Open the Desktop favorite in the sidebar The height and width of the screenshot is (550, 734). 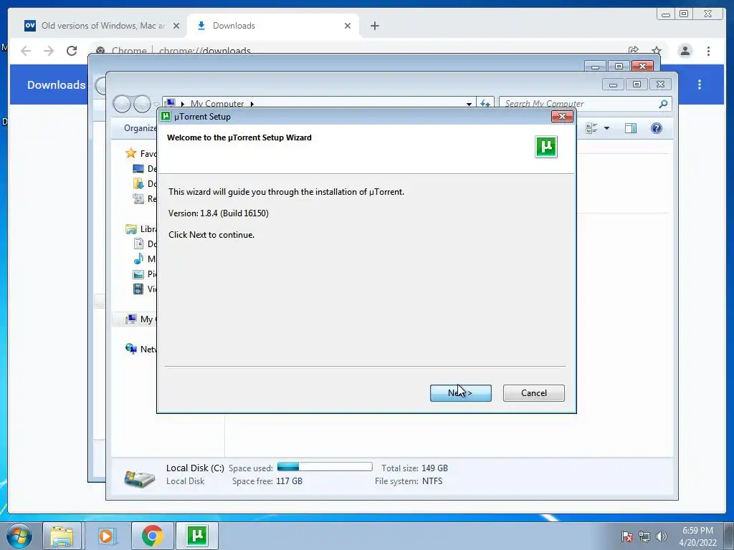(144, 169)
